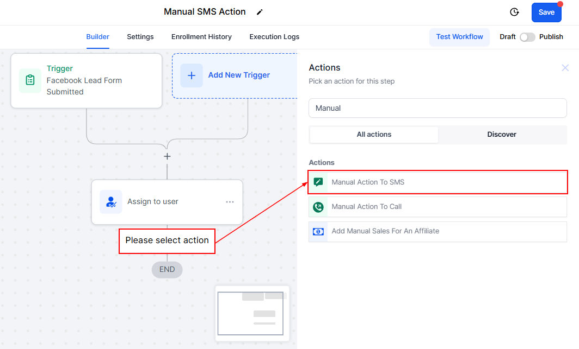Add a step with the plus connector
The height and width of the screenshot is (349, 579).
click(167, 156)
